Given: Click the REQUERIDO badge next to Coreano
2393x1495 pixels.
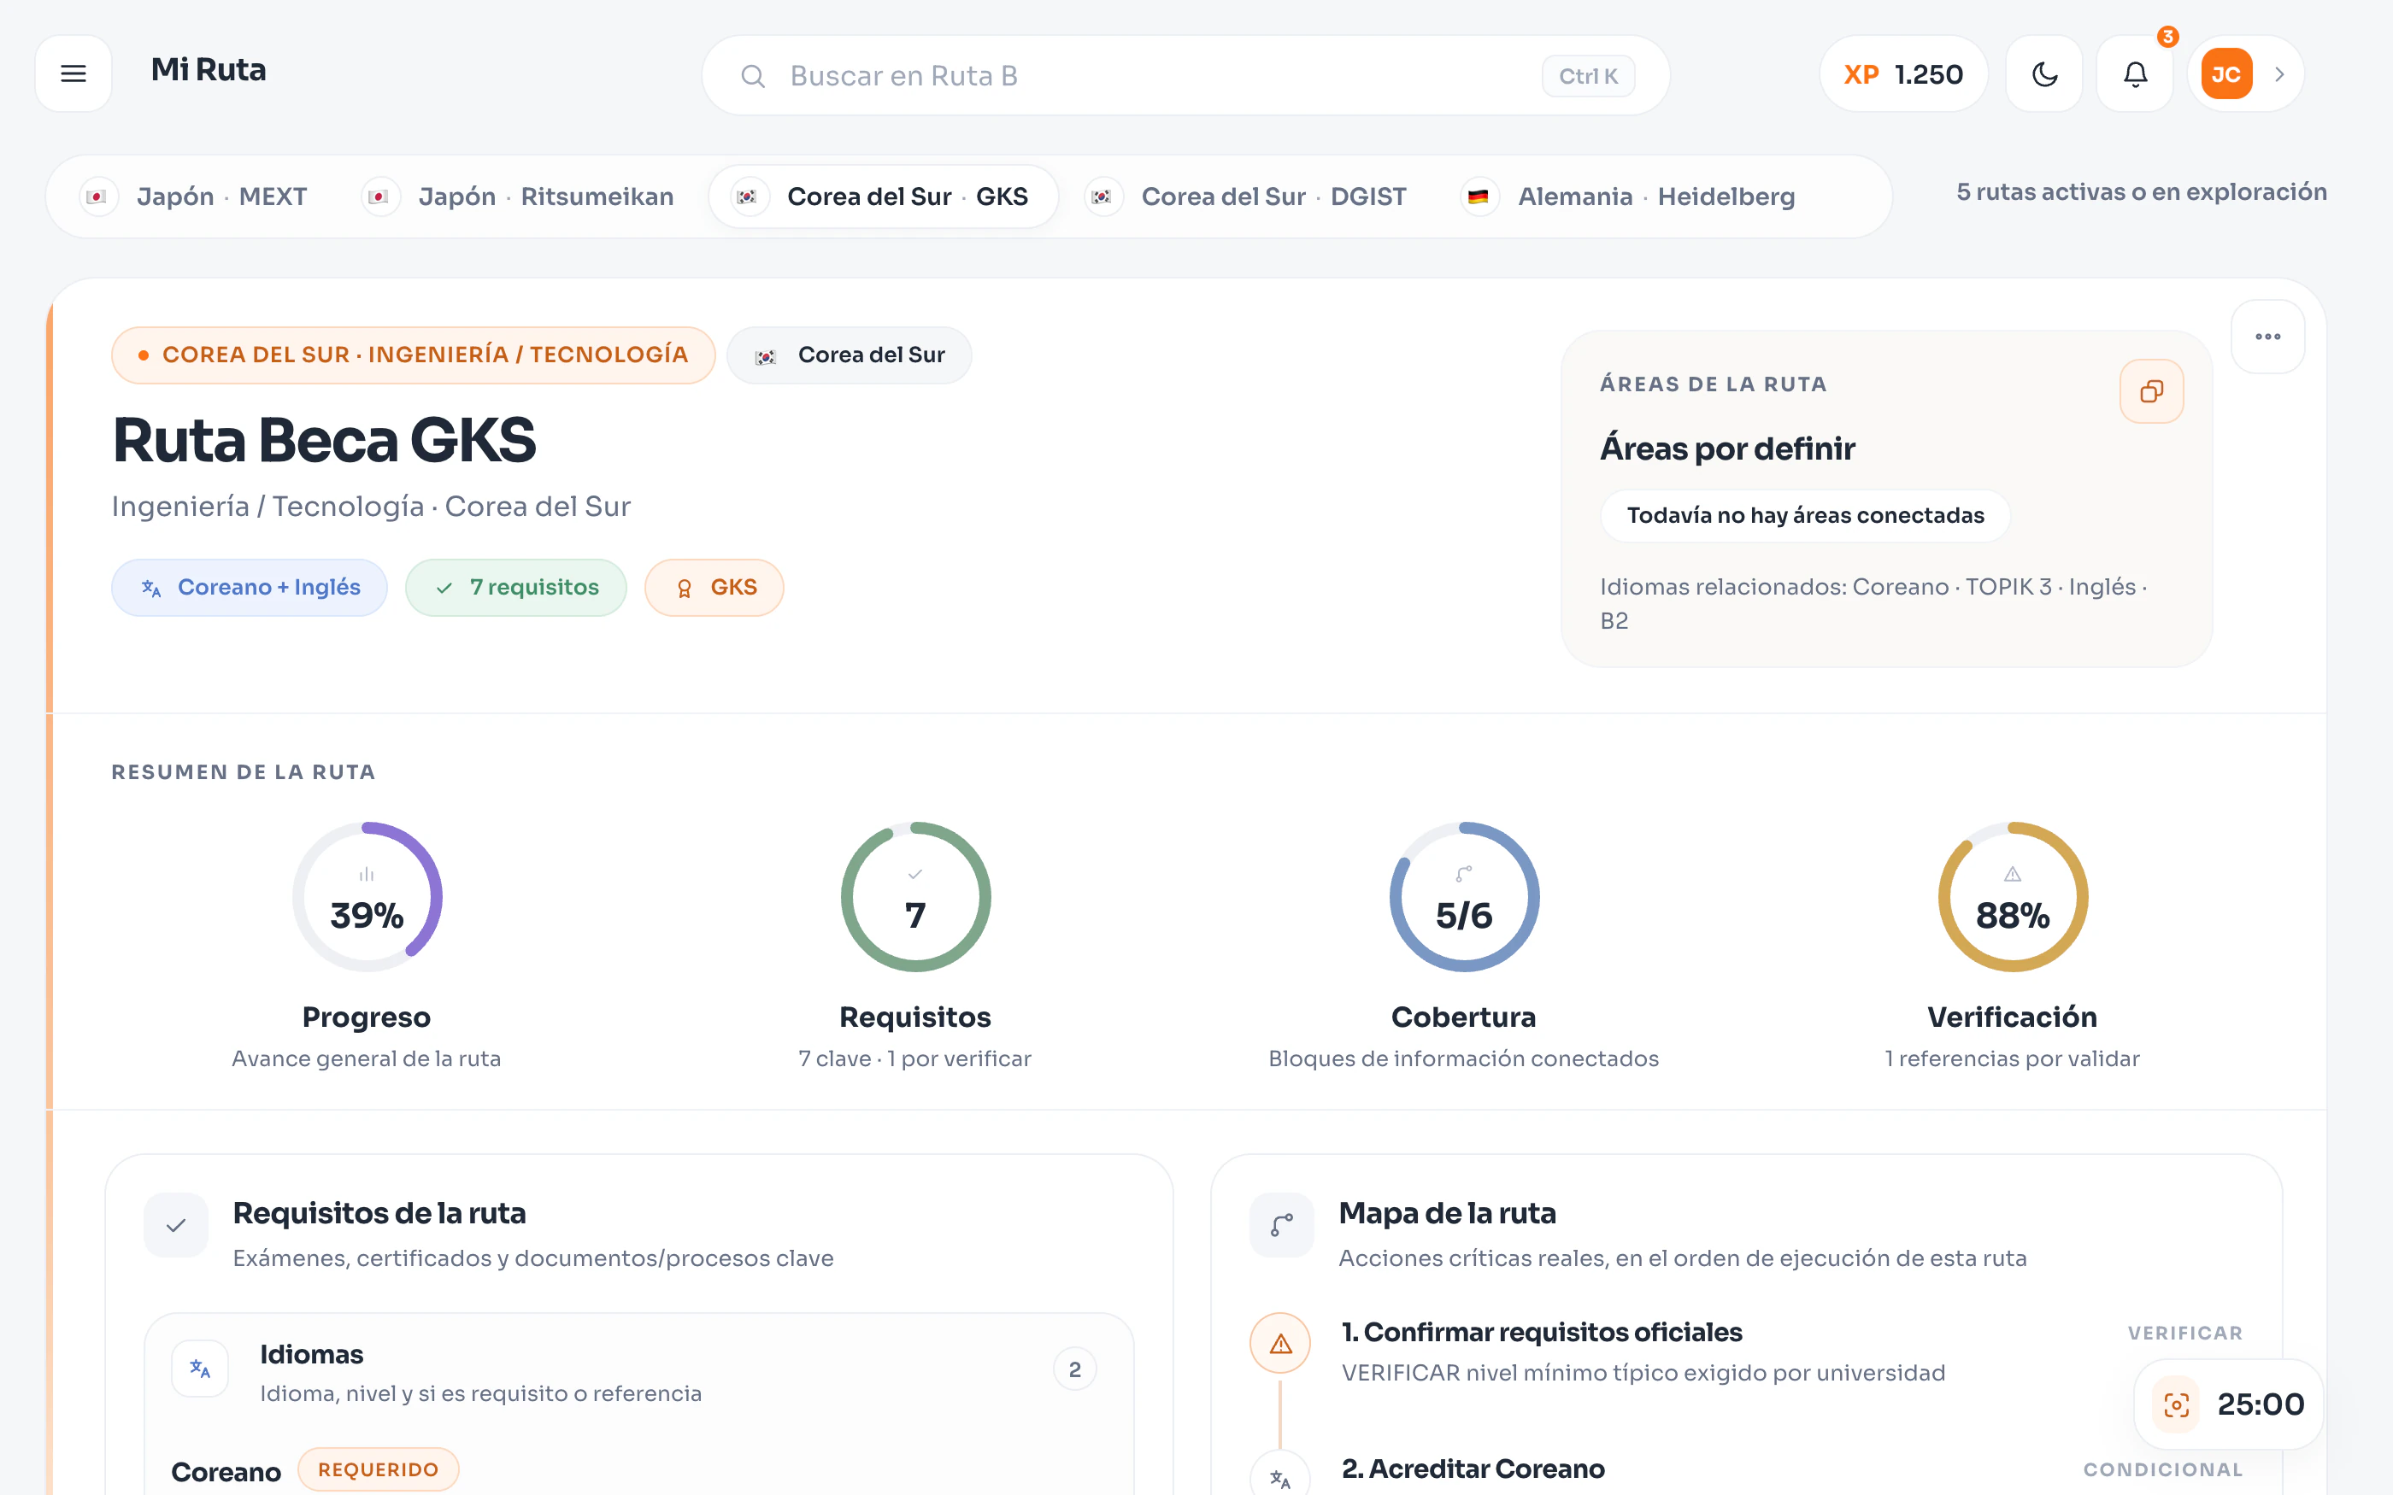Looking at the screenshot, I should (378, 1470).
